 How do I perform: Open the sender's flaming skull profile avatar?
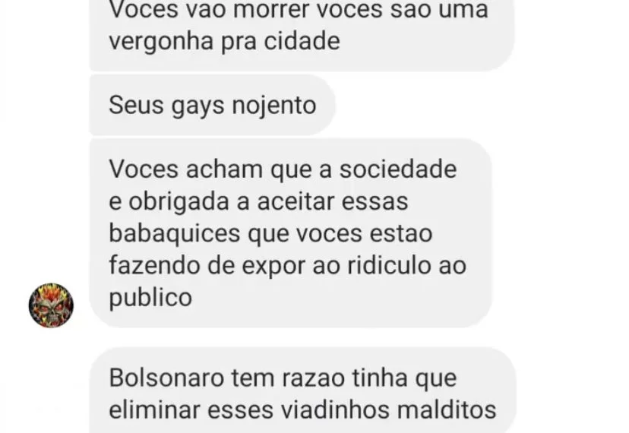(x=51, y=305)
